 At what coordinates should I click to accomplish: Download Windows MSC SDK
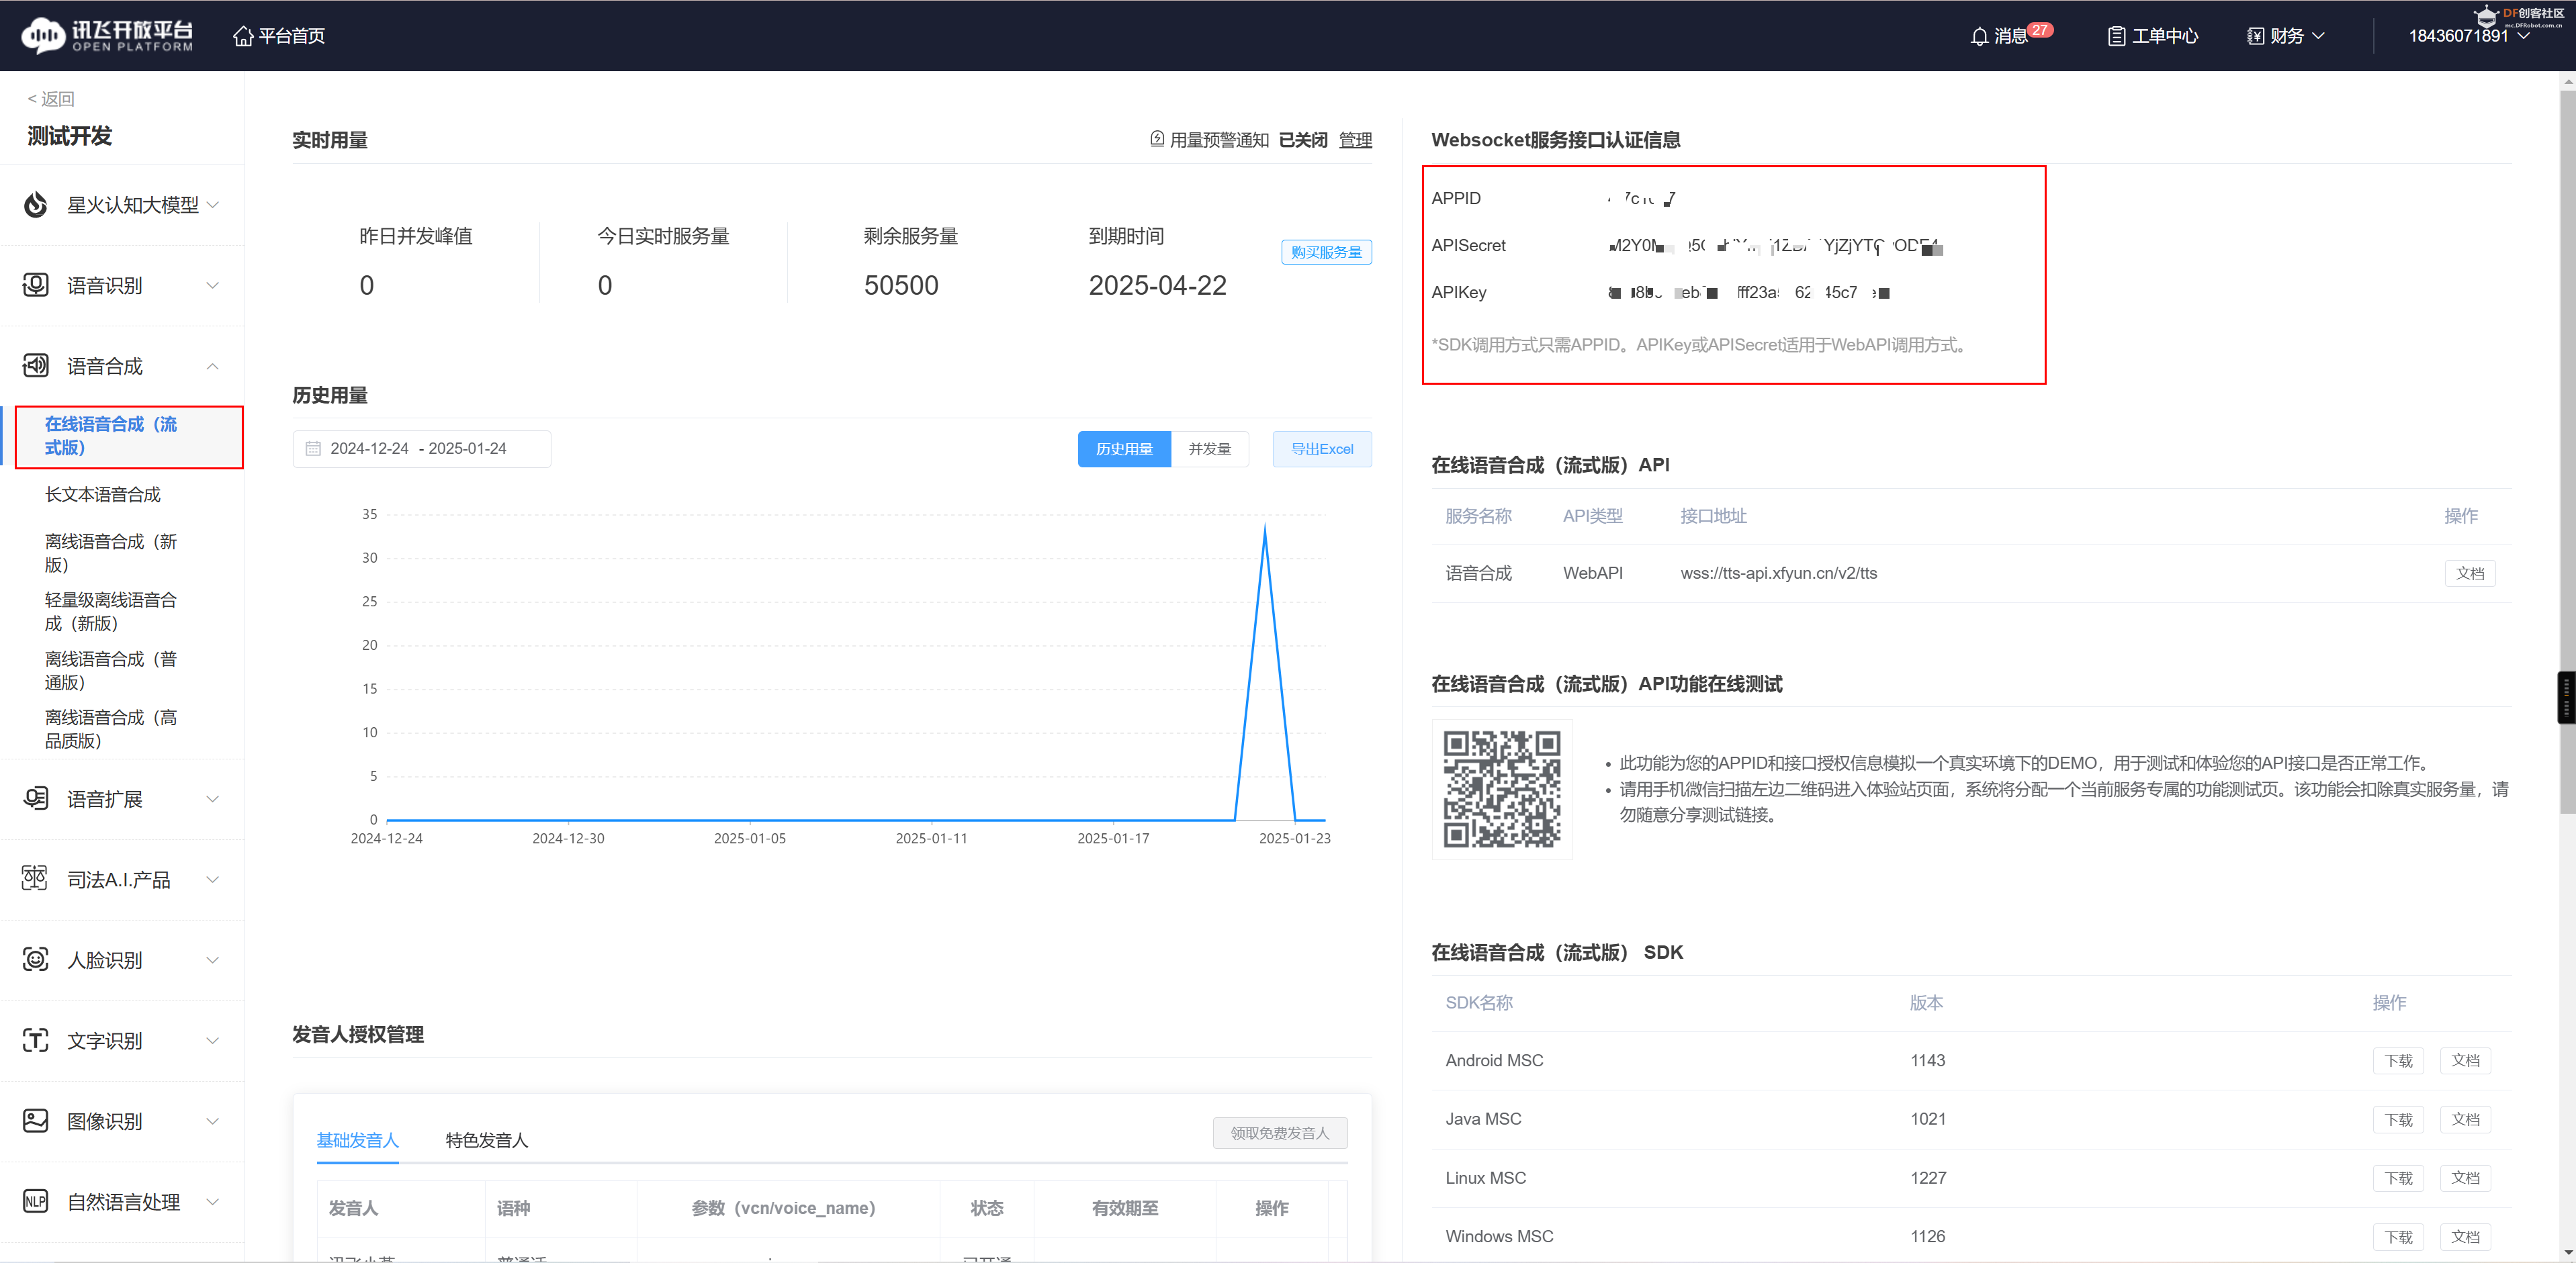pos(2398,1237)
